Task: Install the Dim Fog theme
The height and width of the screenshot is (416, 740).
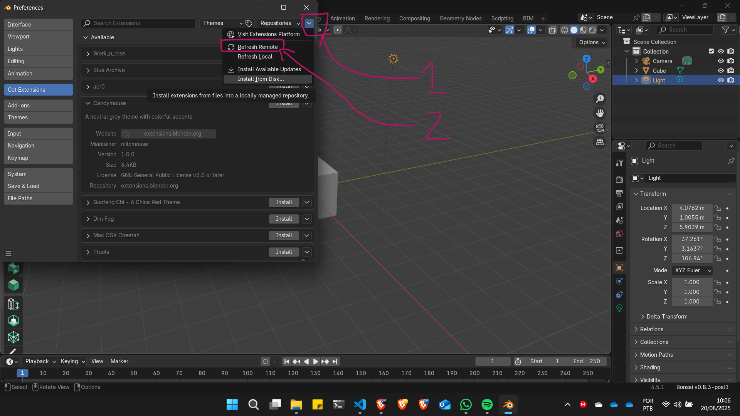Action: pyautogui.click(x=284, y=219)
